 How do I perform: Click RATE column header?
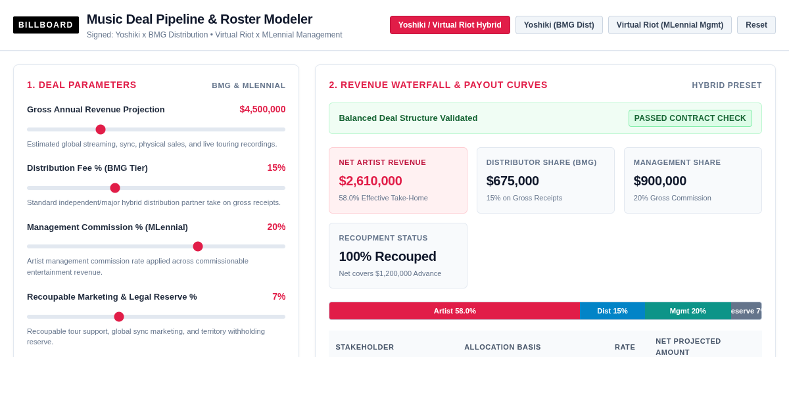pyautogui.click(x=625, y=347)
